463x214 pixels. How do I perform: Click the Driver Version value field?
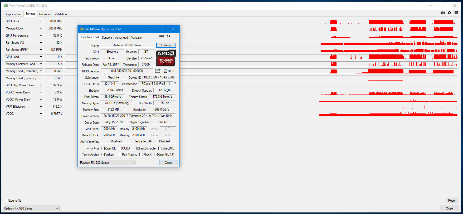pos(138,116)
